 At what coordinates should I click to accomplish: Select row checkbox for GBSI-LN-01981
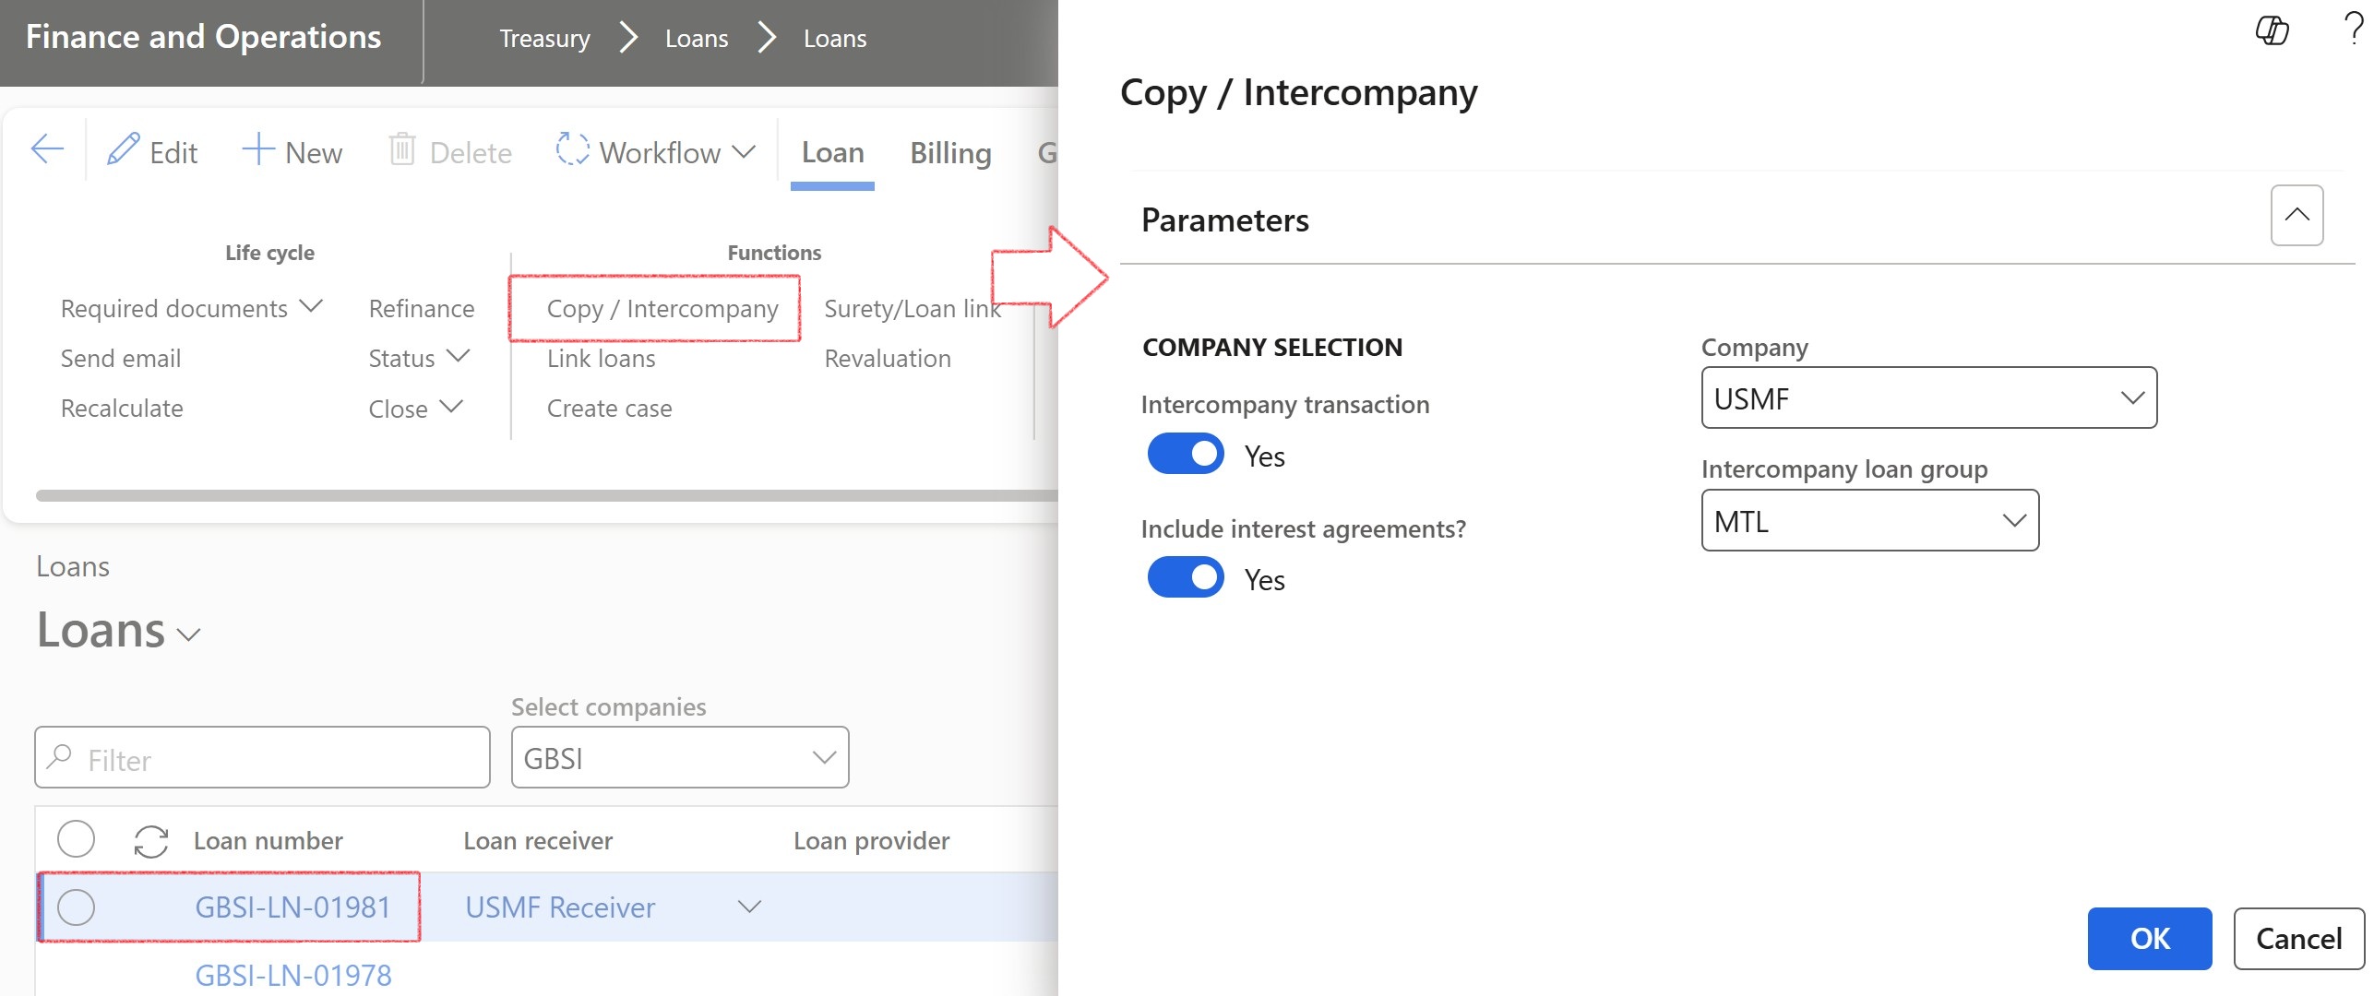[76, 907]
